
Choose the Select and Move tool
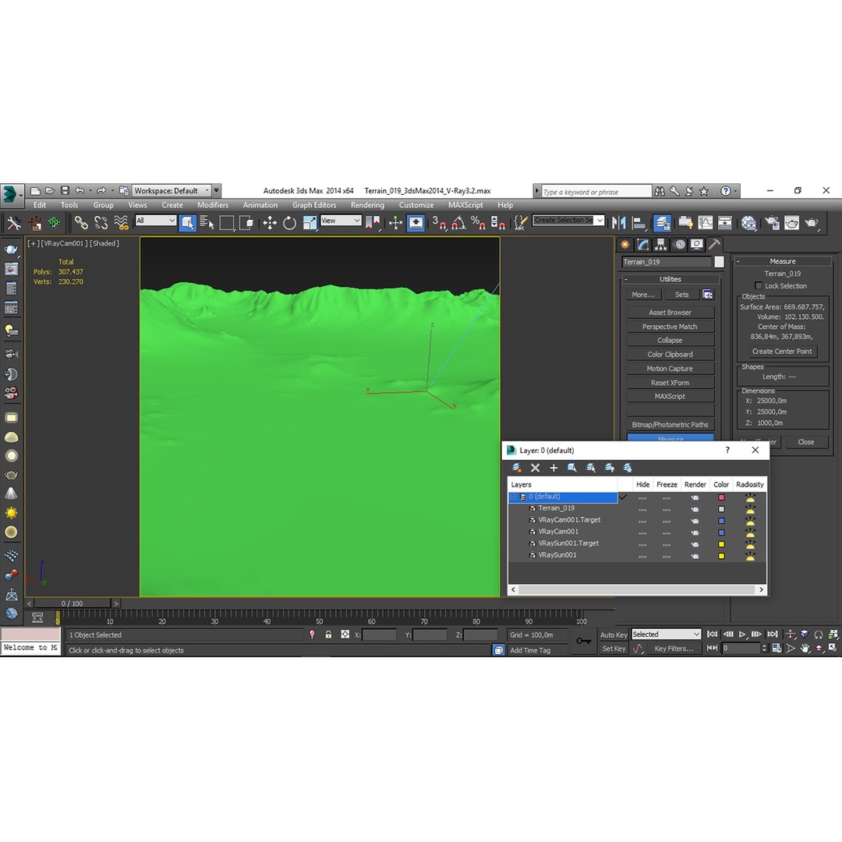(x=270, y=222)
